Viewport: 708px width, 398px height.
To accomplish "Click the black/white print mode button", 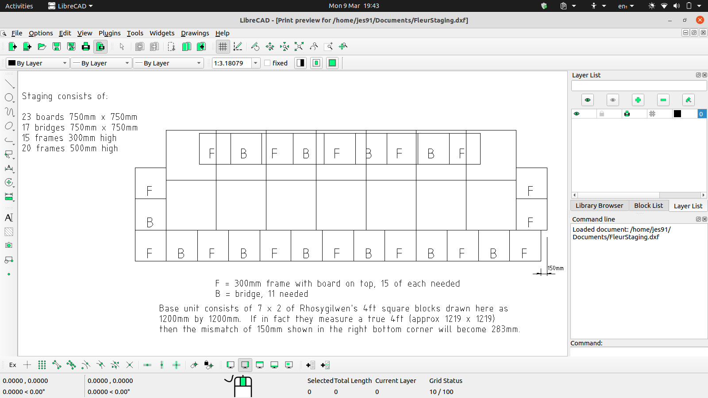I will pos(300,63).
